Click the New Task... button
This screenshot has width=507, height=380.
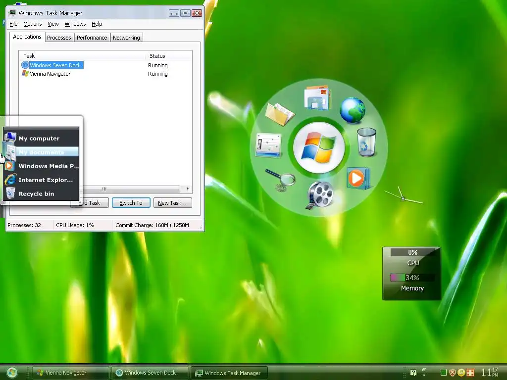tap(172, 203)
